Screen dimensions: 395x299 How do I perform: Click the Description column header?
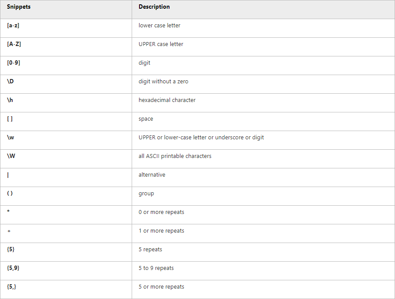(154, 7)
